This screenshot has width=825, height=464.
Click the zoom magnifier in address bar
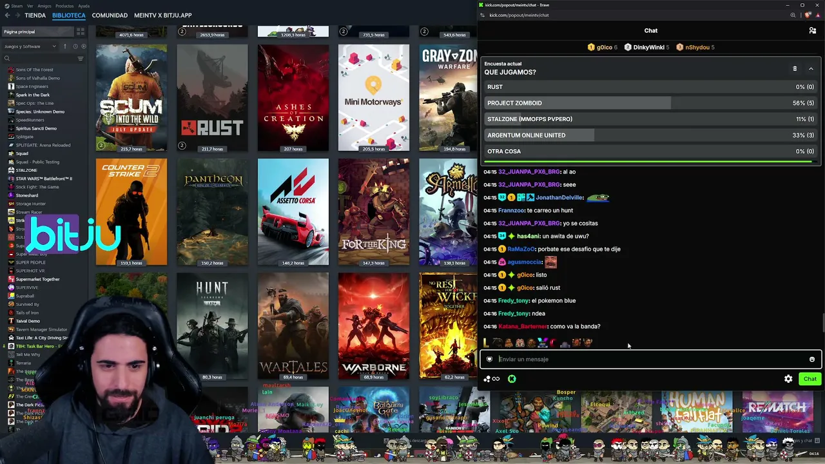(x=793, y=15)
